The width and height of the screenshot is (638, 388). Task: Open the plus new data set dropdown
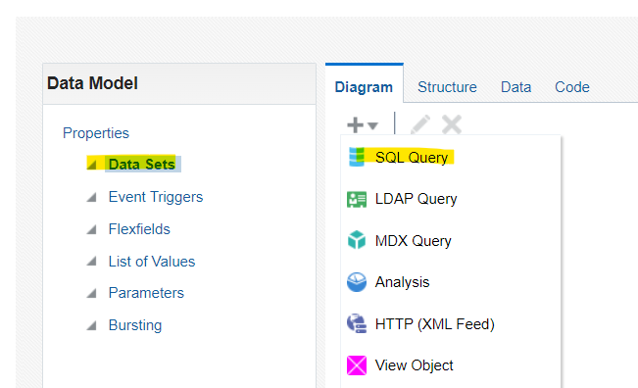click(x=363, y=124)
